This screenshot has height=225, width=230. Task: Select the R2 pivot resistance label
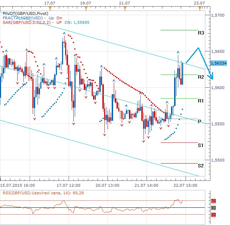(x=201, y=77)
